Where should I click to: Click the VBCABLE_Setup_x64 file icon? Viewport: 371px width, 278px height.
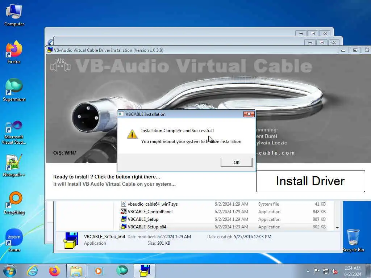point(124,227)
